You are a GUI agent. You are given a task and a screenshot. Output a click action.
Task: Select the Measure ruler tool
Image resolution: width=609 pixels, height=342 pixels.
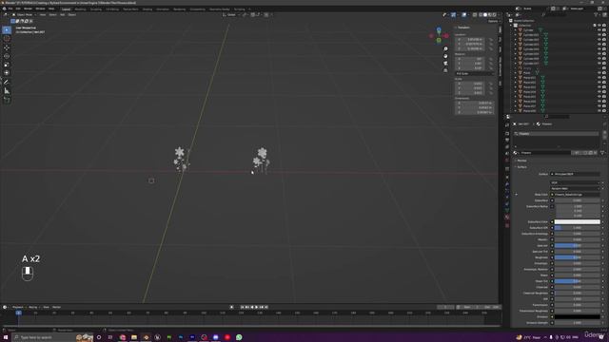7,91
